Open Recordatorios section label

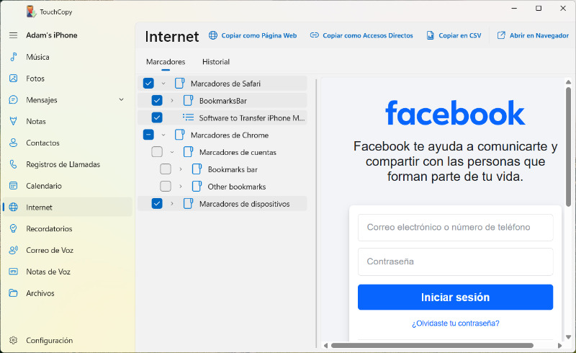click(x=49, y=228)
